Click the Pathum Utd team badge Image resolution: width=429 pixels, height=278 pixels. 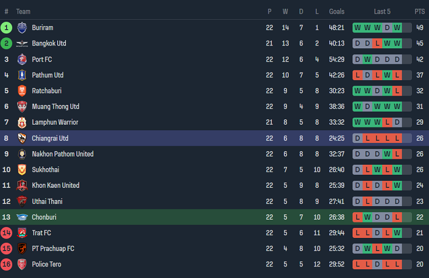22,75
